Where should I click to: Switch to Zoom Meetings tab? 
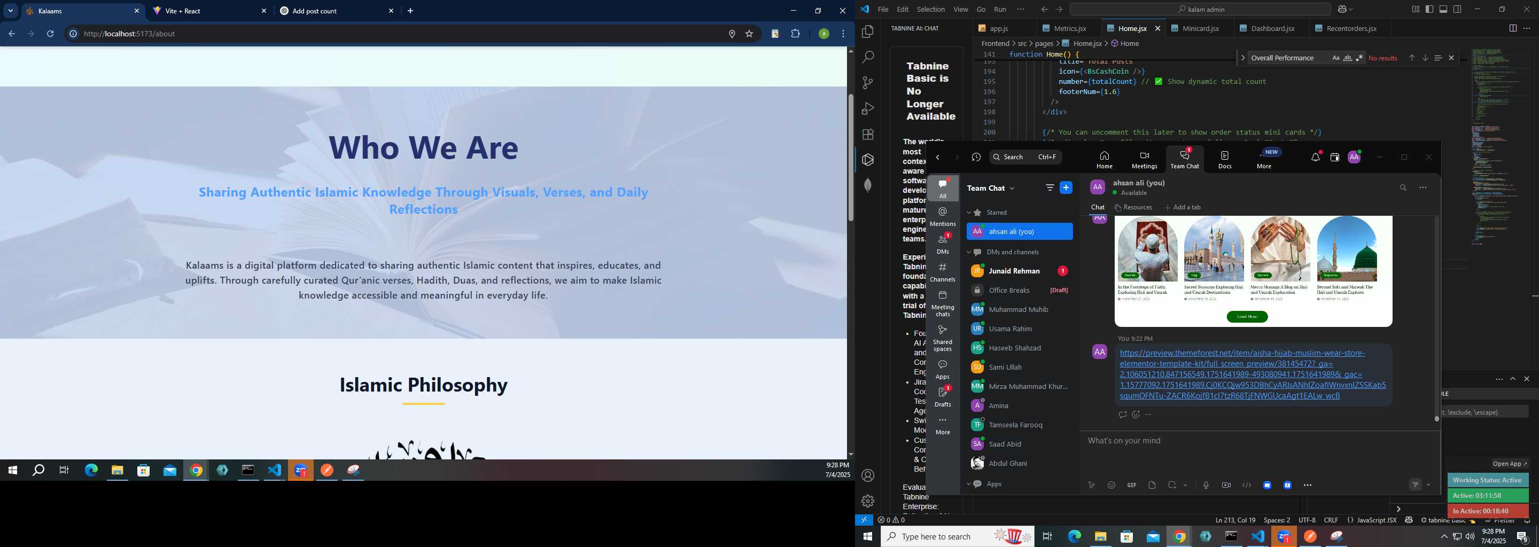click(x=1144, y=160)
